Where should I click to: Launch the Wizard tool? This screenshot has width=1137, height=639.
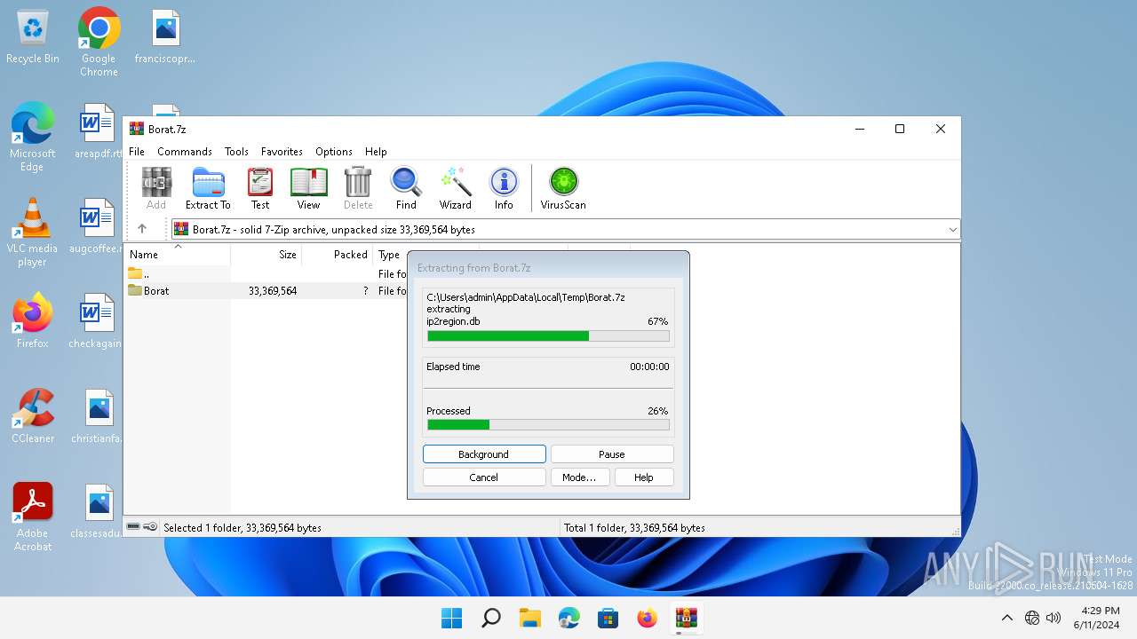click(456, 188)
